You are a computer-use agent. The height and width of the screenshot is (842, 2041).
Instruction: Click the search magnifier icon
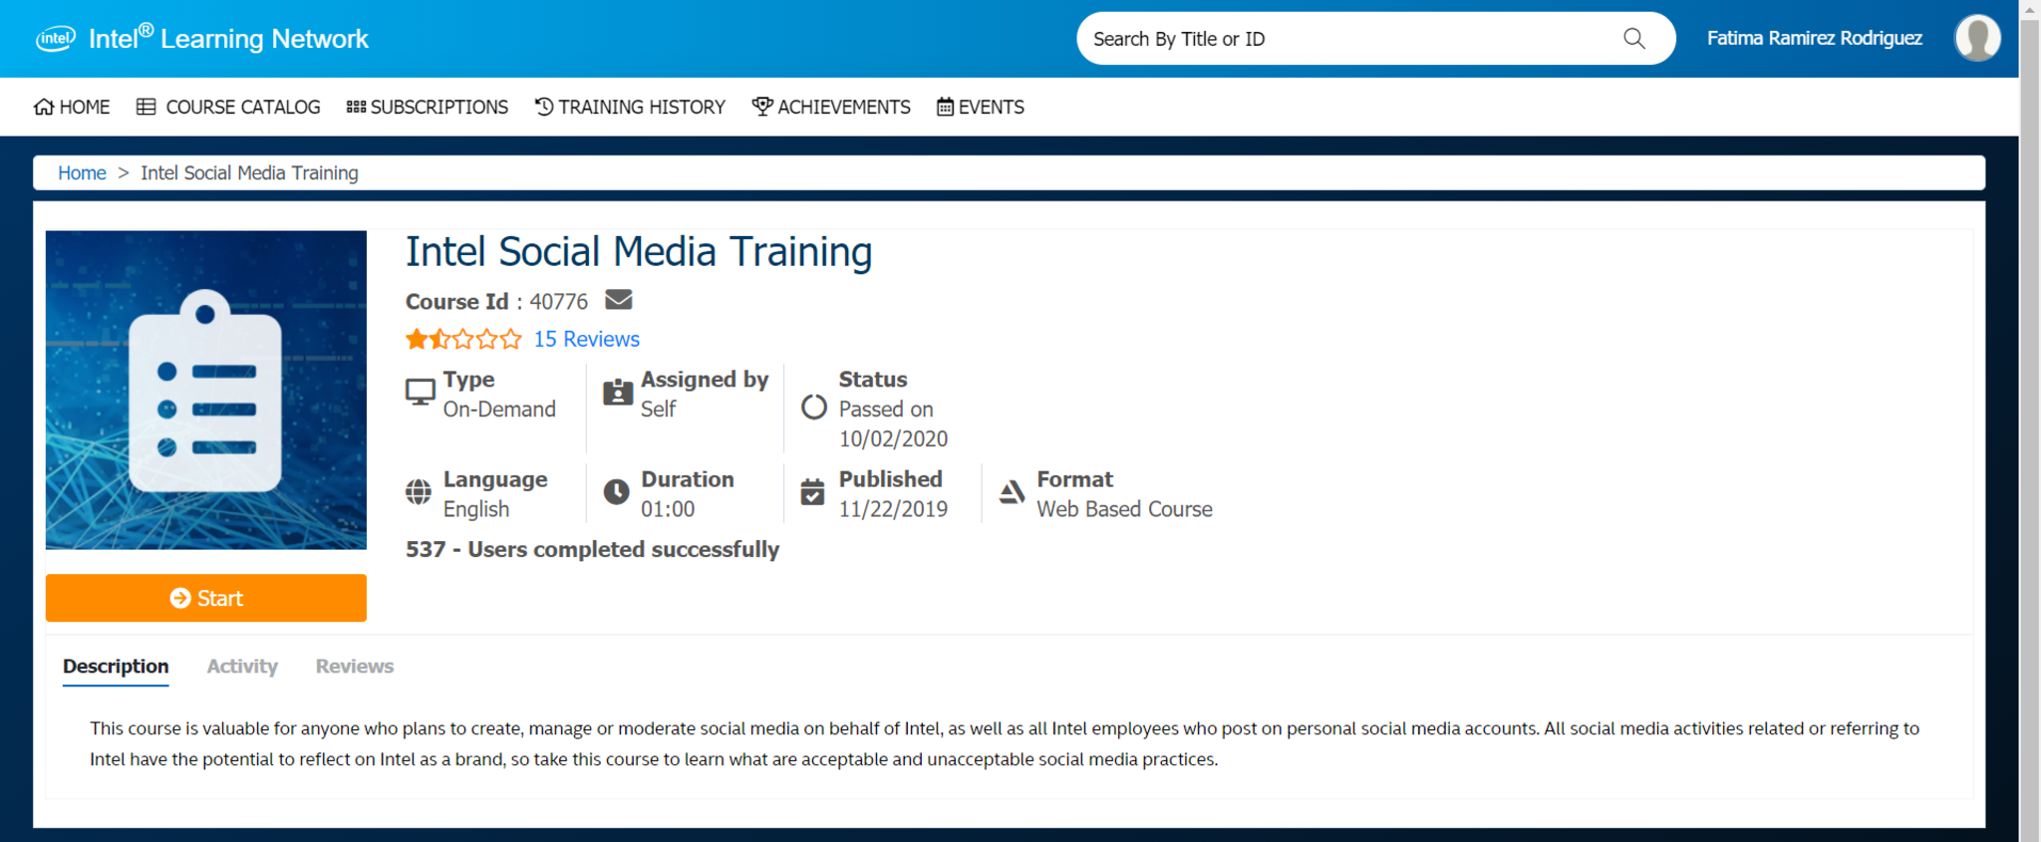click(x=1633, y=39)
